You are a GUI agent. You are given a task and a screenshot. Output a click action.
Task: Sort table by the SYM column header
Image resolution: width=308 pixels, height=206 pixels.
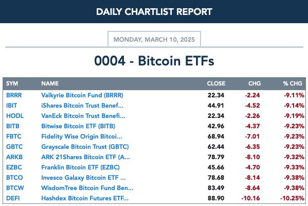point(12,83)
